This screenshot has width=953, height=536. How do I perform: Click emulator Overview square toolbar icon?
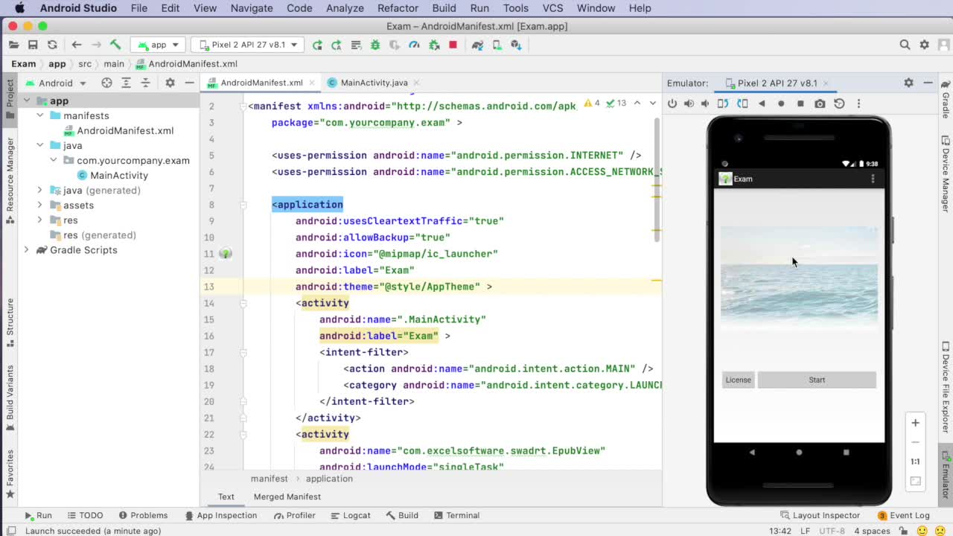tap(800, 103)
